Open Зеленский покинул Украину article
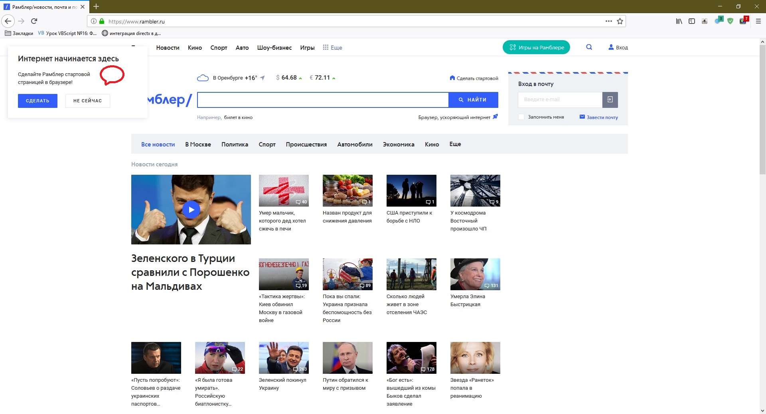 pyautogui.click(x=282, y=384)
